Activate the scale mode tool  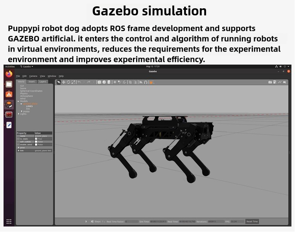pos(74,82)
